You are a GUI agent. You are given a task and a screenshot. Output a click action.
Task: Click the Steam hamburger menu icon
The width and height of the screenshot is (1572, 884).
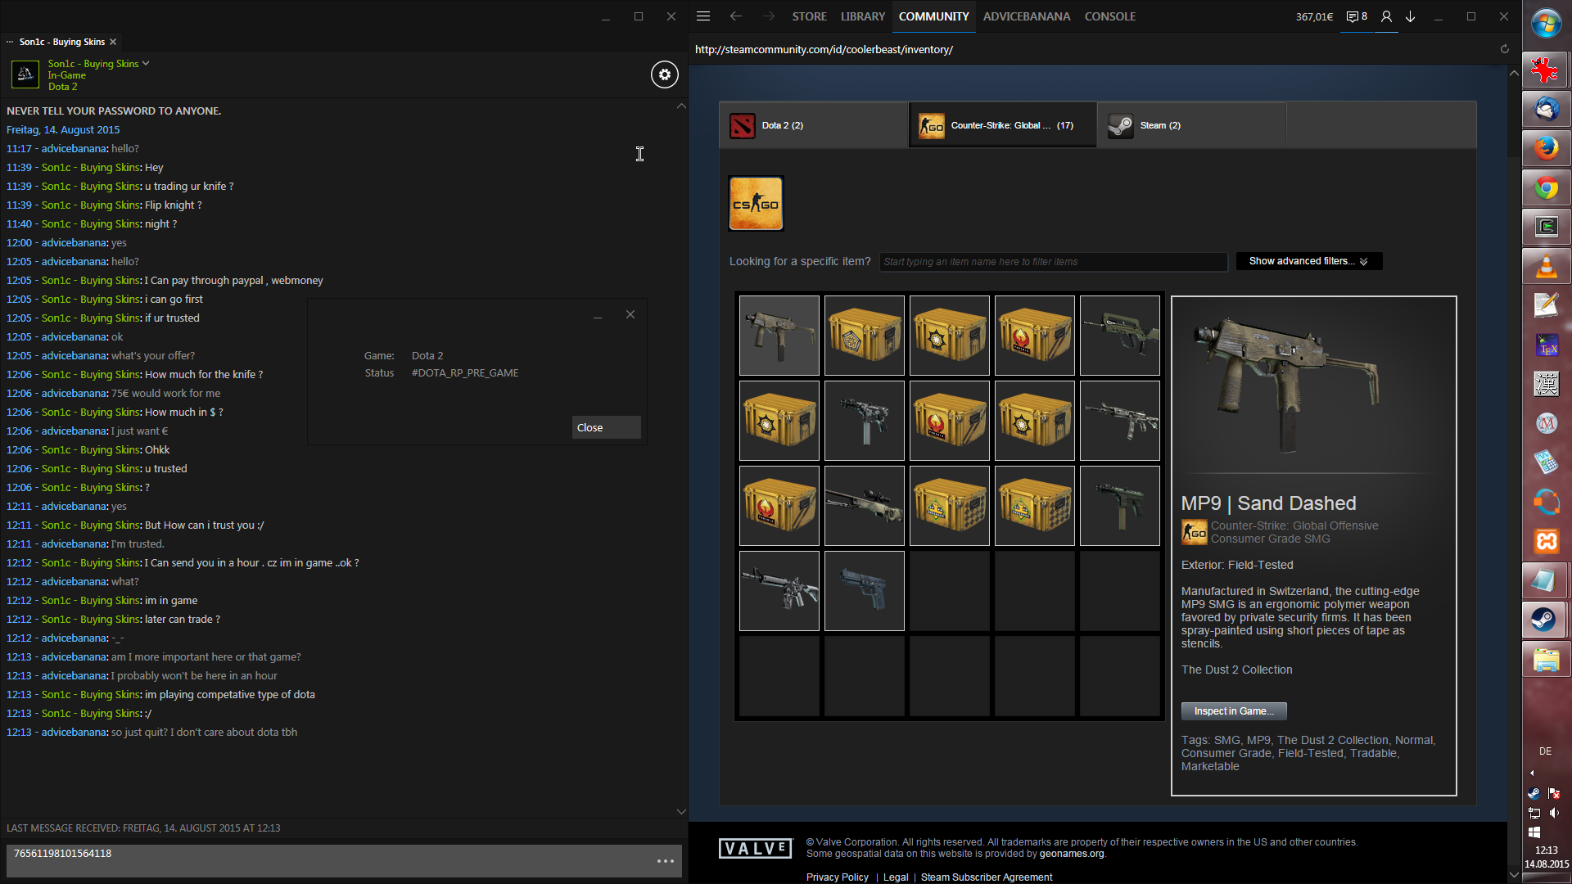702,16
